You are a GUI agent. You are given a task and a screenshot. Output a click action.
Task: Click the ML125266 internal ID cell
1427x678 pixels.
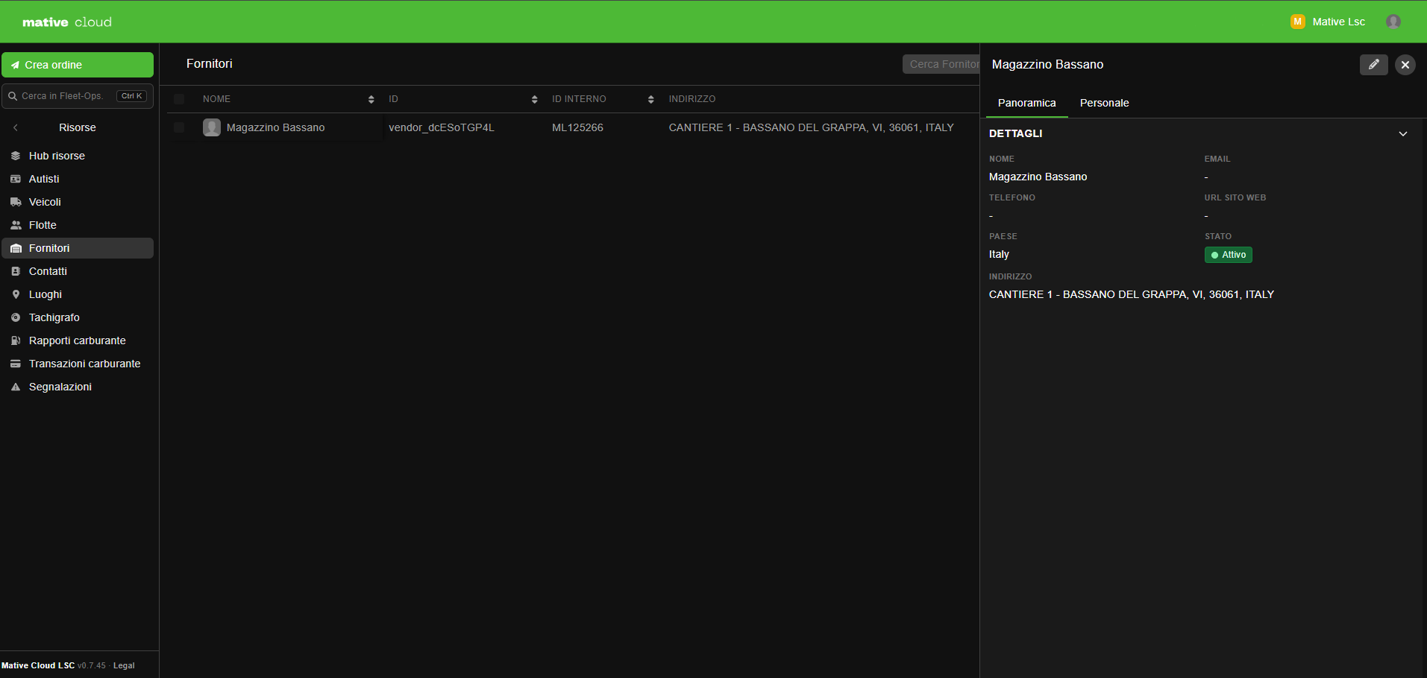click(x=577, y=127)
